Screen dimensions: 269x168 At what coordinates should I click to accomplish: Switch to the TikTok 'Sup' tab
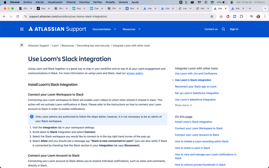[x=43, y=8]
